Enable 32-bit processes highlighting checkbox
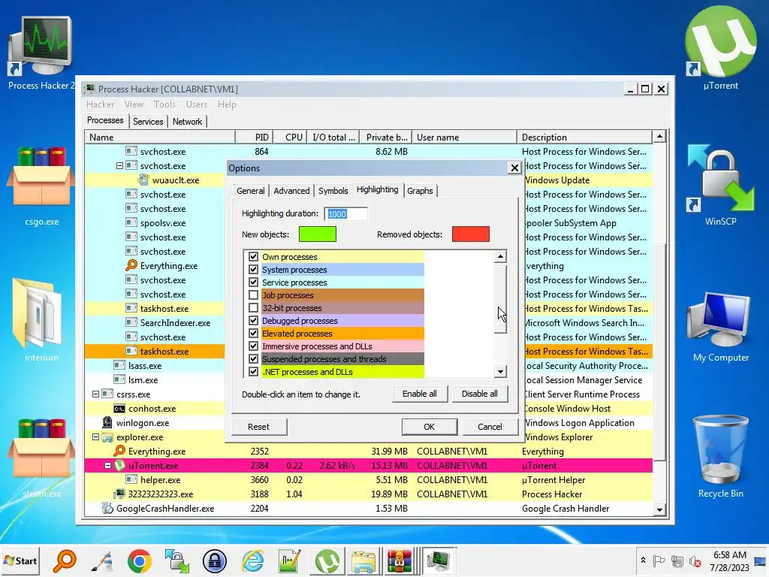The height and width of the screenshot is (577, 769). tap(253, 307)
